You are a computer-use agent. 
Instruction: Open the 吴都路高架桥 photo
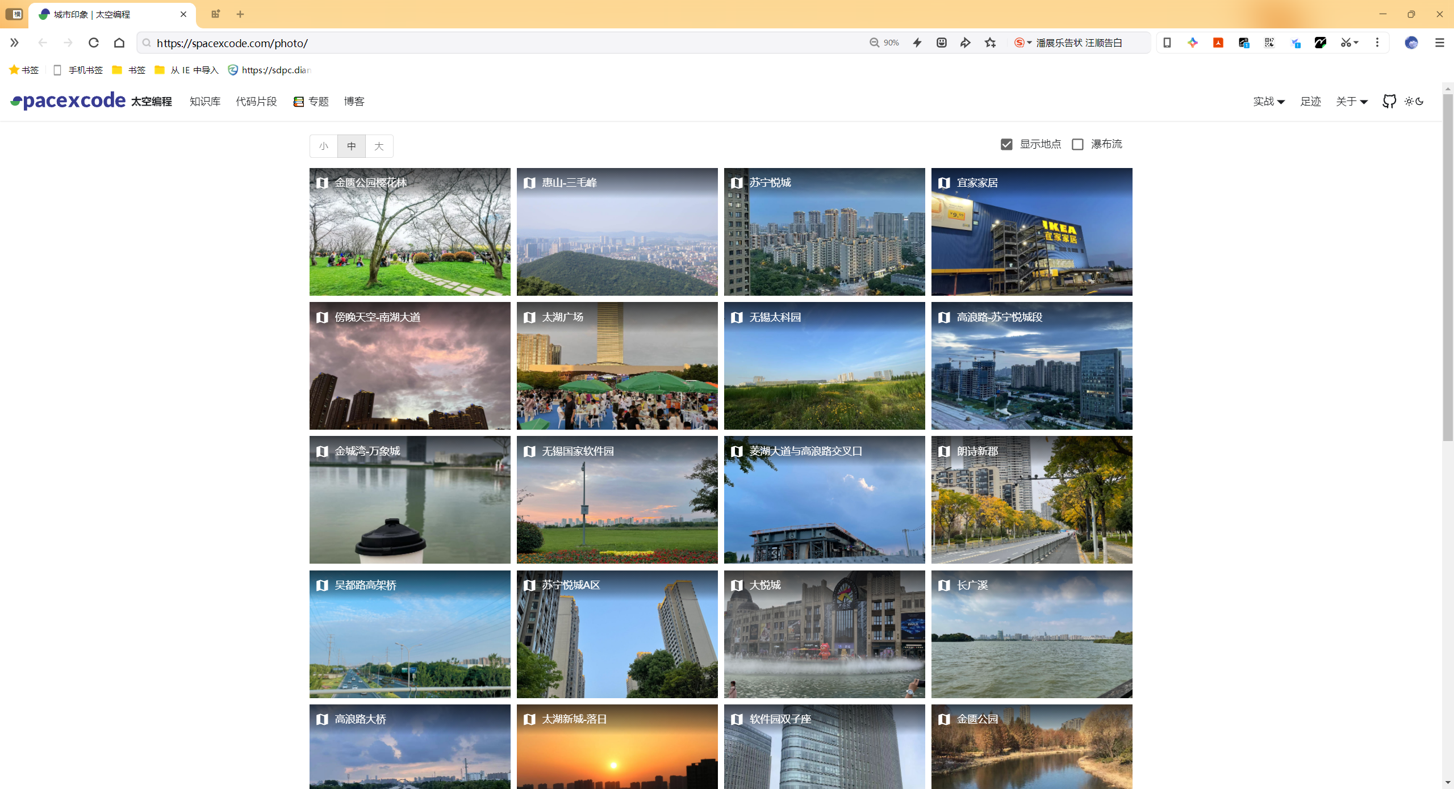point(410,634)
